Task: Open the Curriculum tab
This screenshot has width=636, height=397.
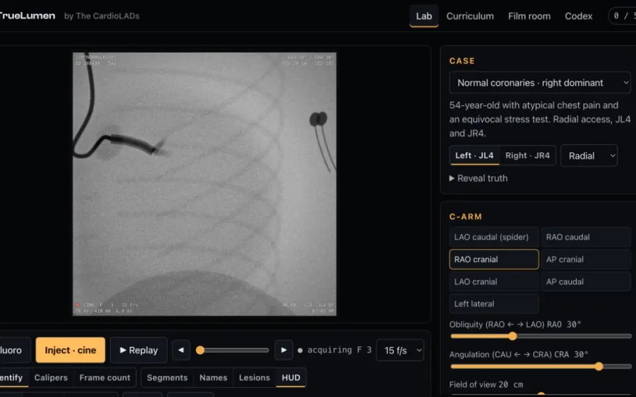Action: 470,16
